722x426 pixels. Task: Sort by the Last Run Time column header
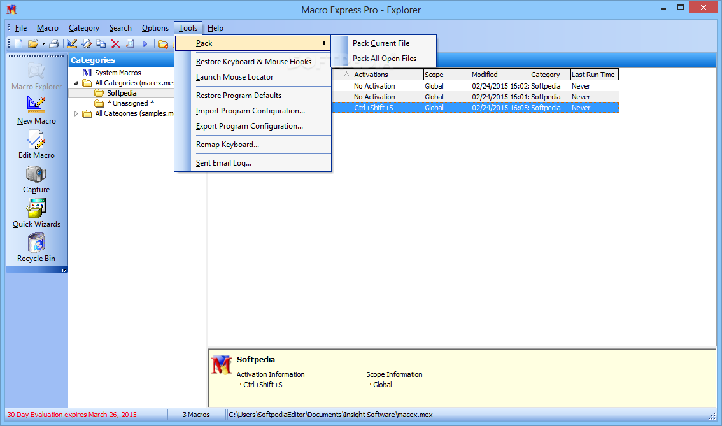pyautogui.click(x=594, y=75)
